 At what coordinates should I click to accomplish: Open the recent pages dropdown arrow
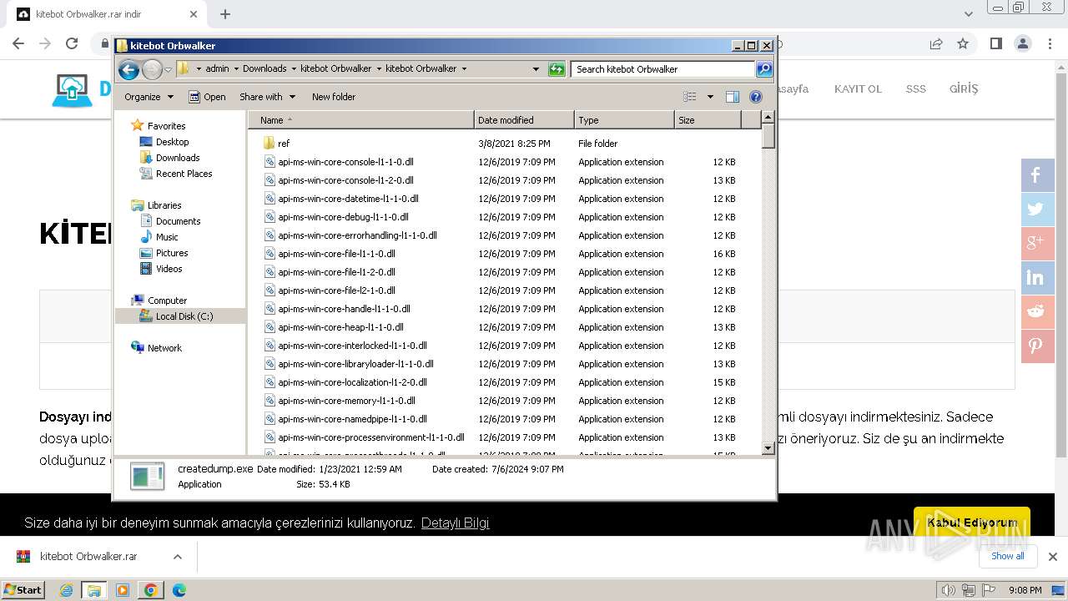point(168,69)
